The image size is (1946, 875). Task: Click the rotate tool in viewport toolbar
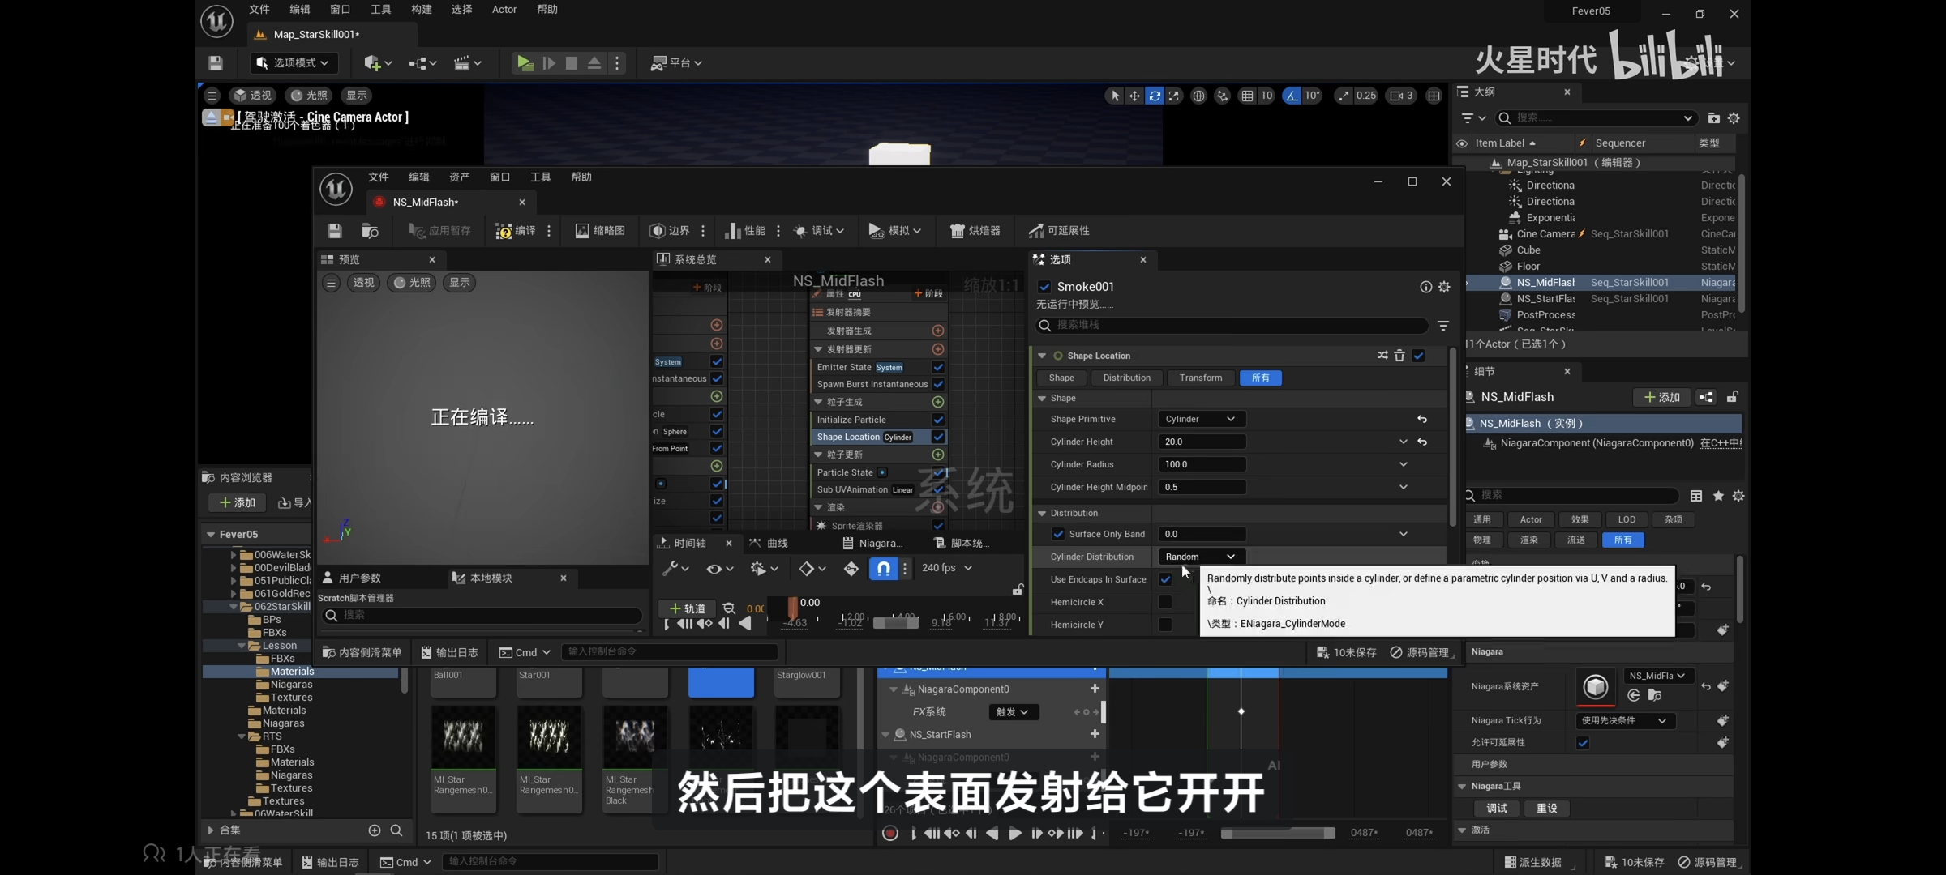tap(1154, 96)
